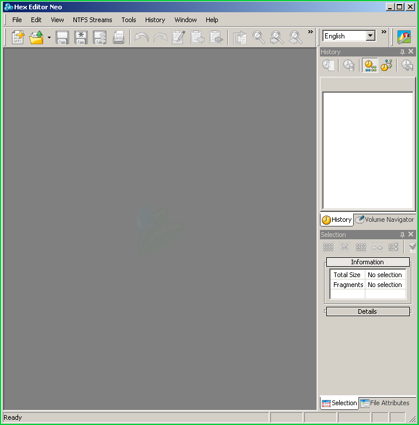Click the clipboard icon with left arrow
Screen dimensions: 419x425
tap(198, 37)
